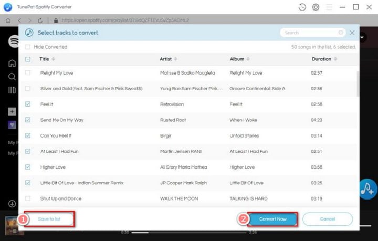Viewport: 378px width, 241px height.
Task: Reload the page with refresh icon
Action: [x=40, y=20]
